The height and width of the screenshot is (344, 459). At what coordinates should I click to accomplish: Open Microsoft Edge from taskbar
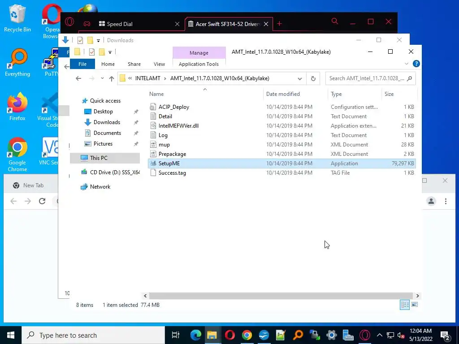click(x=195, y=335)
